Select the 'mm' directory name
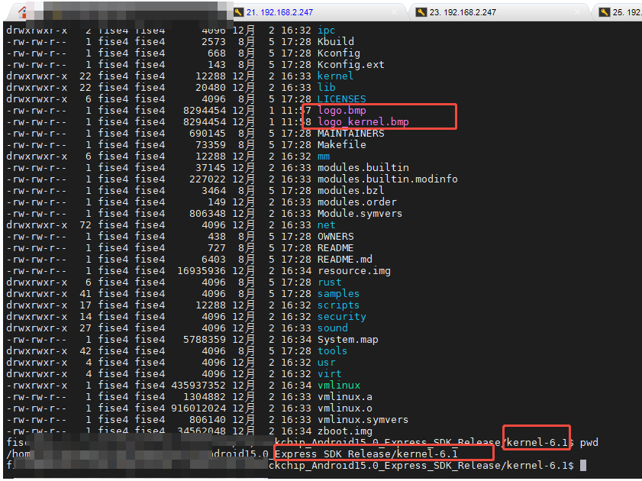This screenshot has height=481, width=642. [324, 157]
